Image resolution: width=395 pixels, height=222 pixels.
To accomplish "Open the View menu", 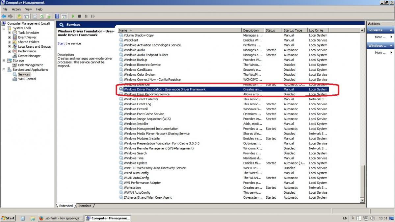I will coord(28,9).
